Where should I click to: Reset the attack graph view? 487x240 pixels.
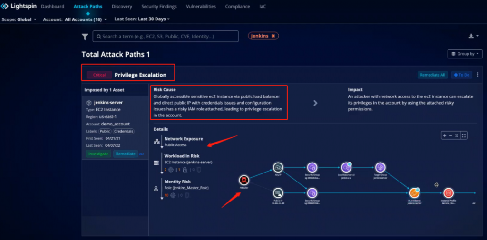point(456,135)
